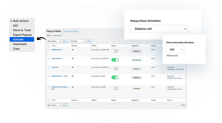Preview the Sign Up Form popup eye icon

click(x=73, y=59)
